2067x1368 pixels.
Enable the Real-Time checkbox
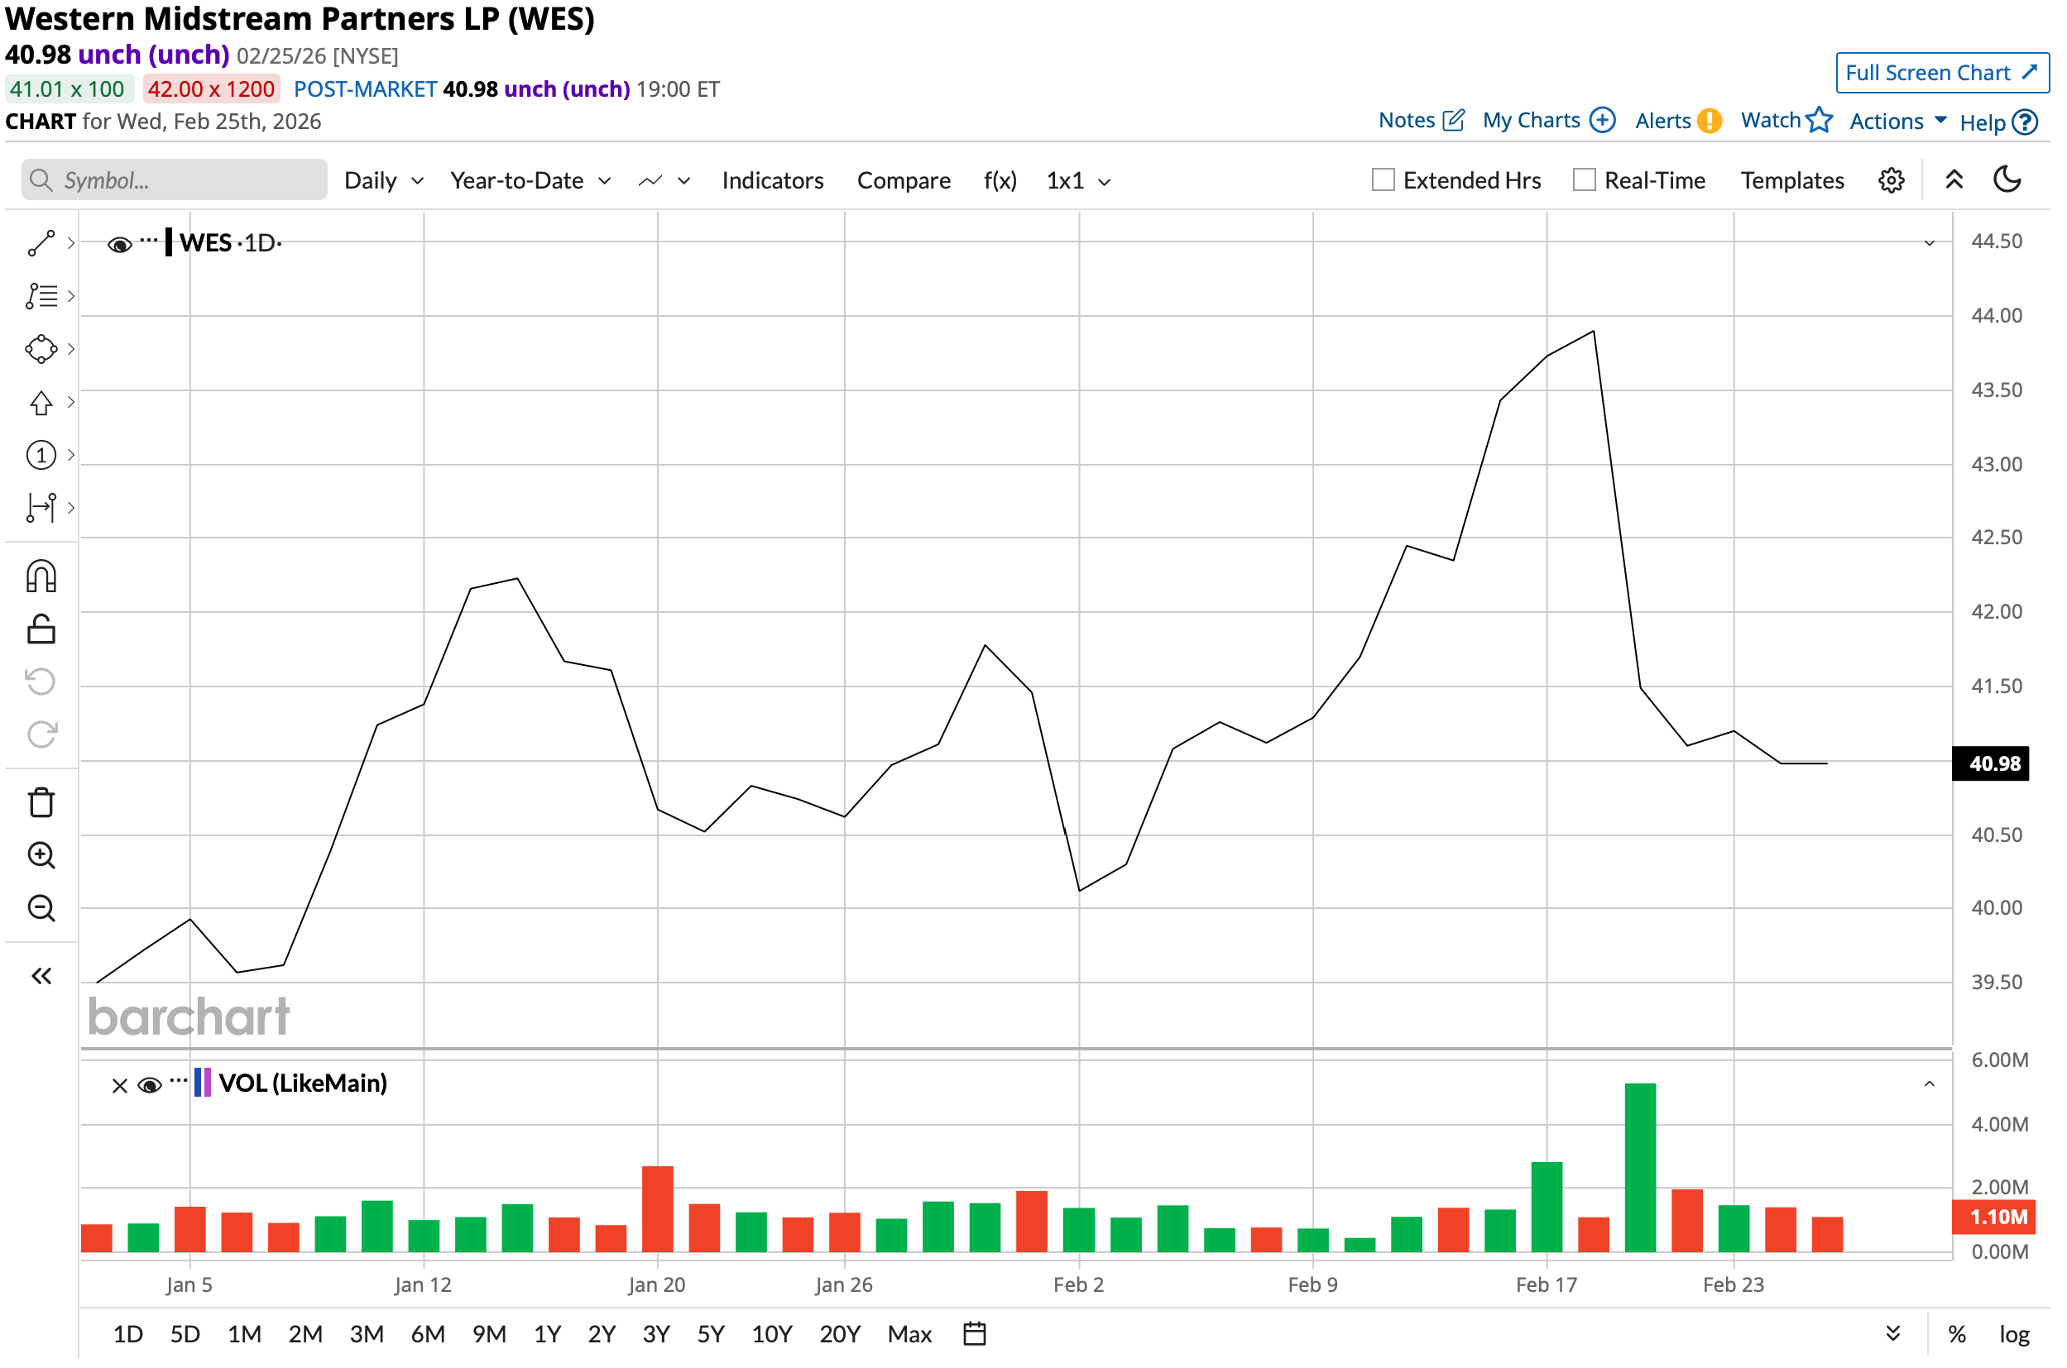pyautogui.click(x=1584, y=179)
